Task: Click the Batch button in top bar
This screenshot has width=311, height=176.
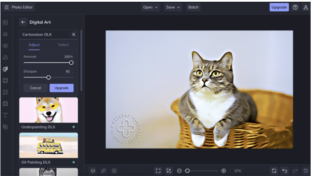Action: point(193,7)
